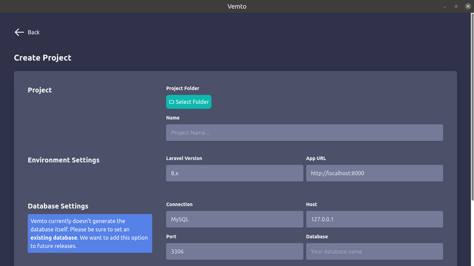Click the Port field showing 3306
Image resolution: width=474 pixels, height=266 pixels.
click(235, 252)
